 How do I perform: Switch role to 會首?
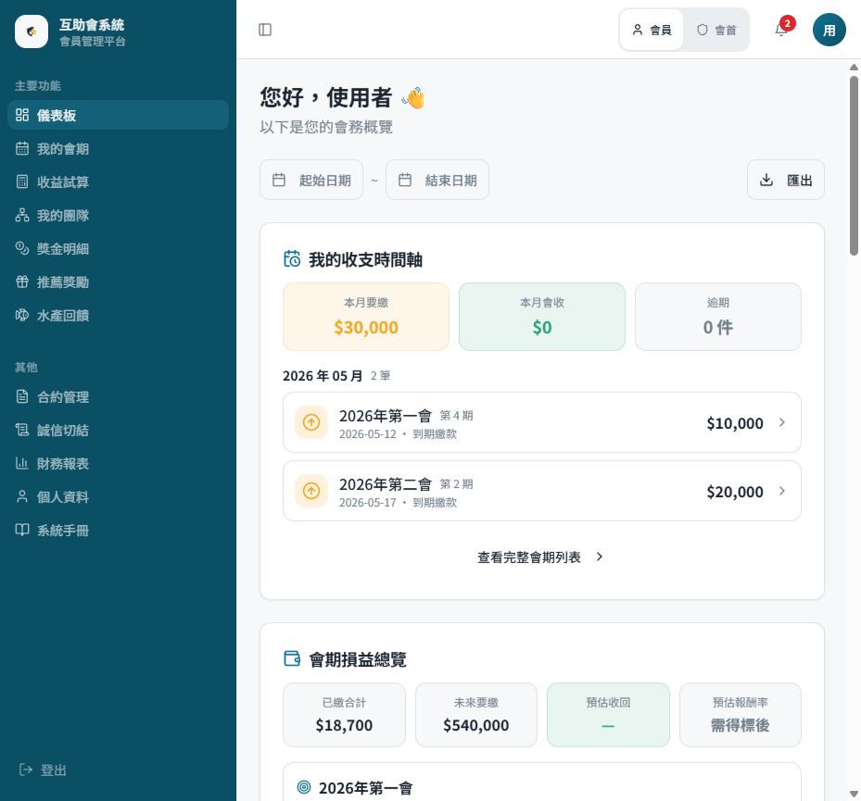pyautogui.click(x=716, y=30)
